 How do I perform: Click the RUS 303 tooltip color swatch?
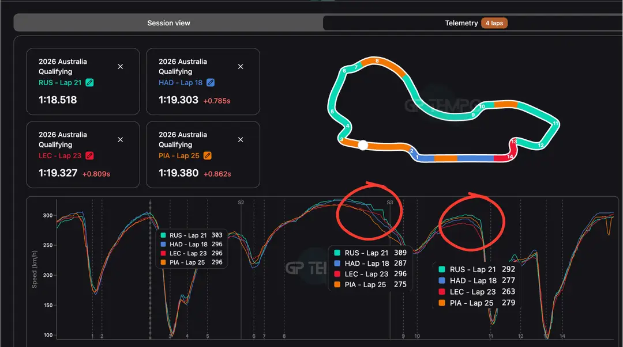(163, 235)
